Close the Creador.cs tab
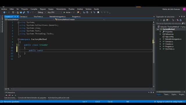The image size is (186, 105). tap(17, 17)
